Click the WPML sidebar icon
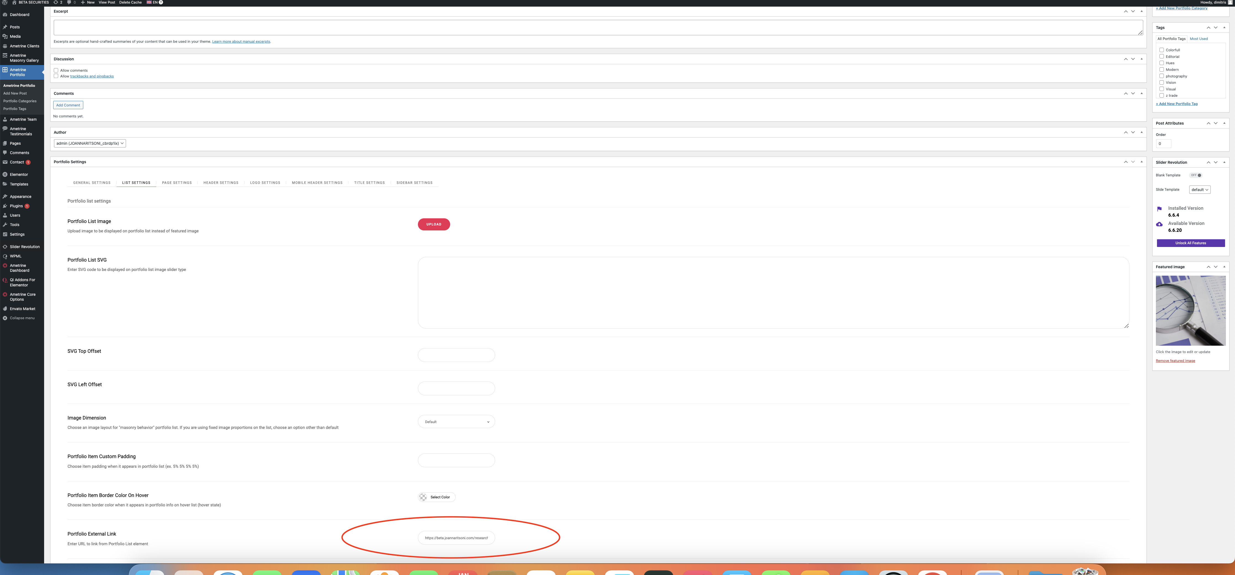The image size is (1235, 575). click(x=5, y=256)
